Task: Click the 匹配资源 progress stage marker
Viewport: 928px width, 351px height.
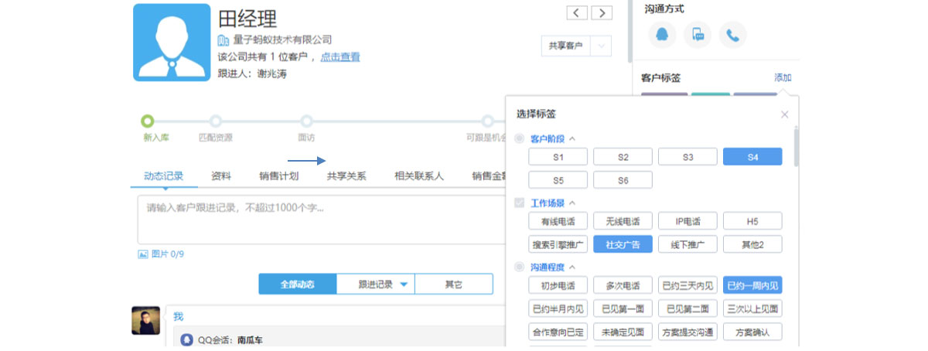Action: (x=216, y=121)
